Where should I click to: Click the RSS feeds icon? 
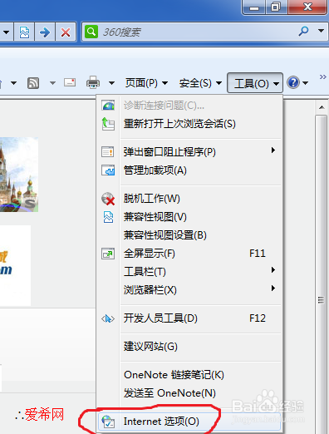[x=33, y=83]
